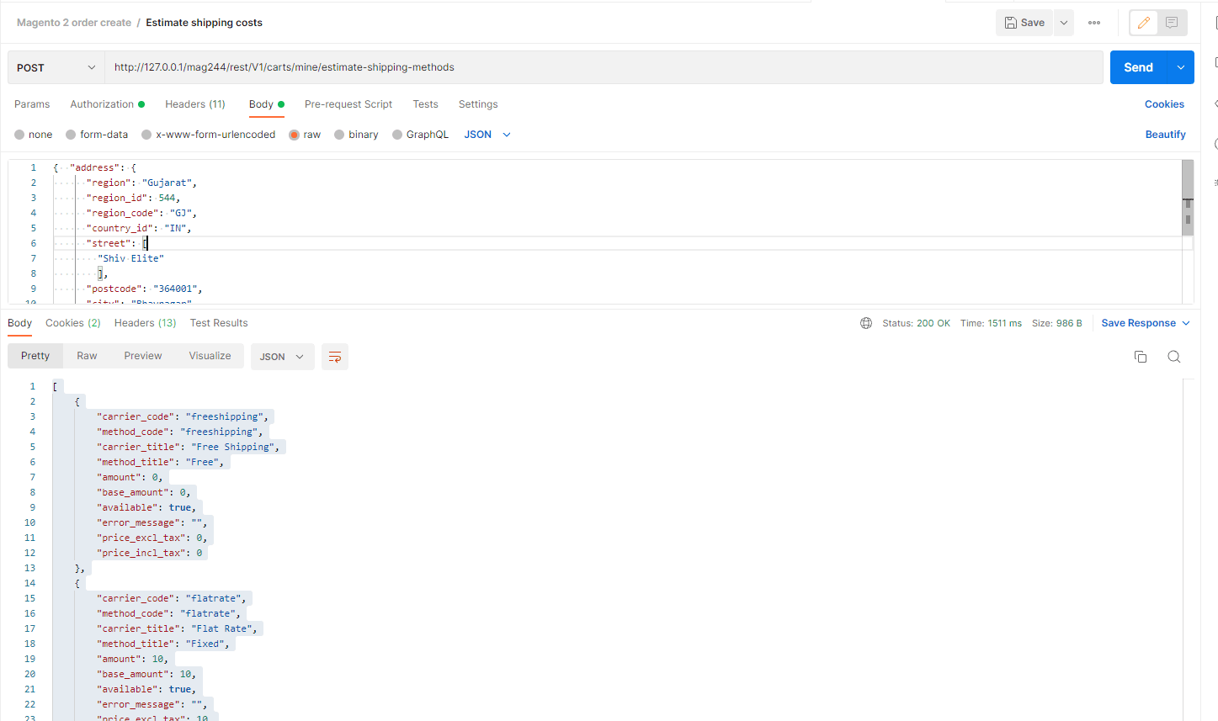
Task: Select the binary body radio button
Action: pyautogui.click(x=339, y=135)
